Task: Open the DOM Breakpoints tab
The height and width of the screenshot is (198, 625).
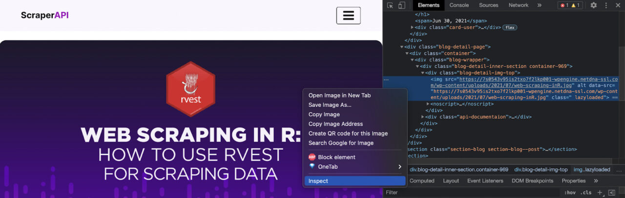Action: coord(532,181)
